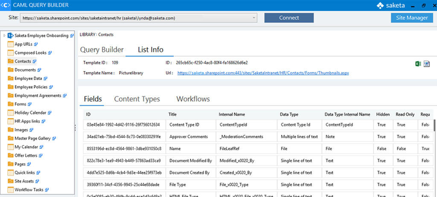Screen dimensions: 437x197
Task: Click the 'Multiple lines of text' cell
Action: 300,137
